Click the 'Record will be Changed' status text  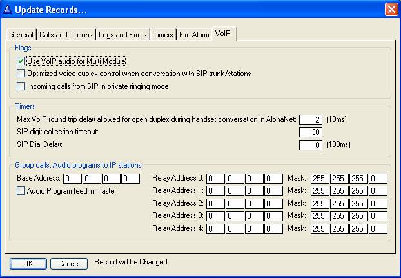coord(131,262)
